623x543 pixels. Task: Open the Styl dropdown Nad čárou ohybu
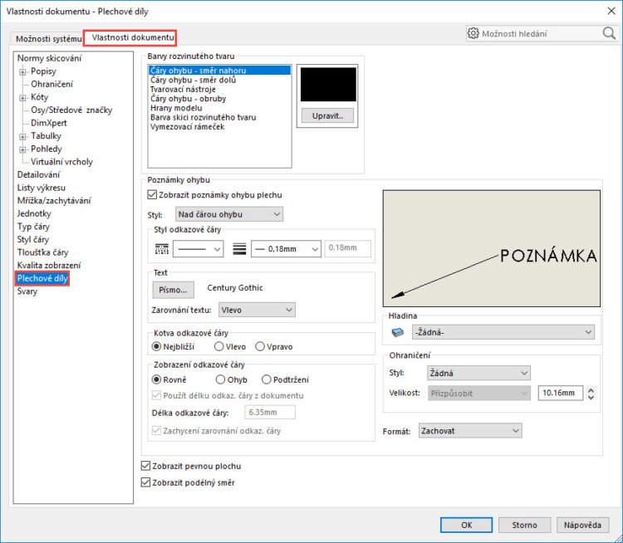click(230, 215)
